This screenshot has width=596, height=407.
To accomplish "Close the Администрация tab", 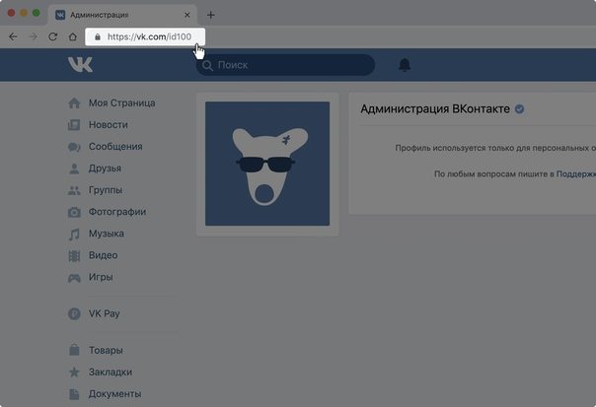I will pos(187,15).
